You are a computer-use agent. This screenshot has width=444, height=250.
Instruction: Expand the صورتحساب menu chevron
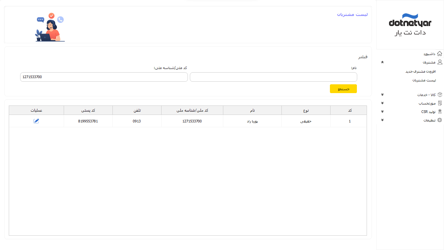[x=382, y=103]
